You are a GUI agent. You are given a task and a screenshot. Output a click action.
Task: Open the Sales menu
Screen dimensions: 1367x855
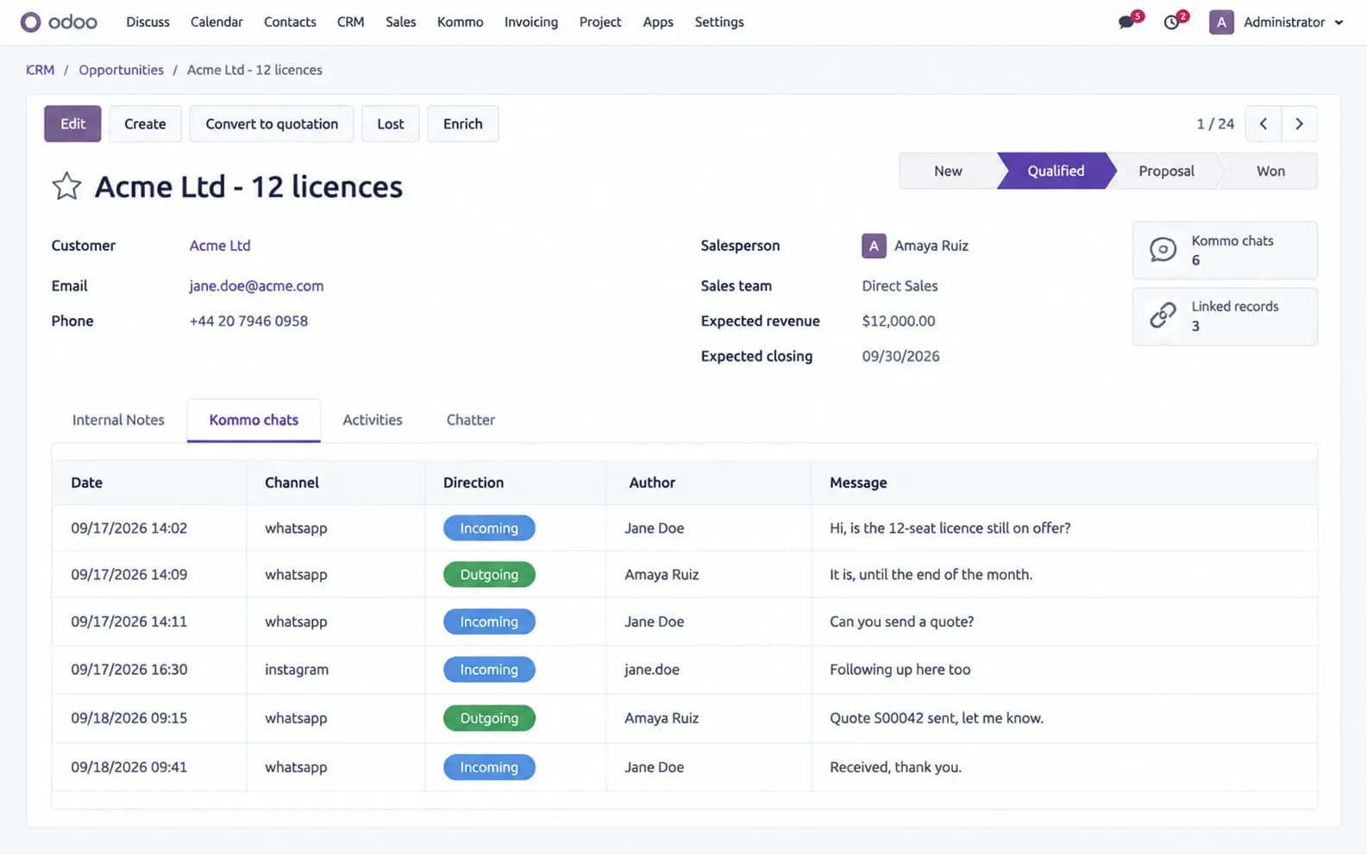point(400,22)
